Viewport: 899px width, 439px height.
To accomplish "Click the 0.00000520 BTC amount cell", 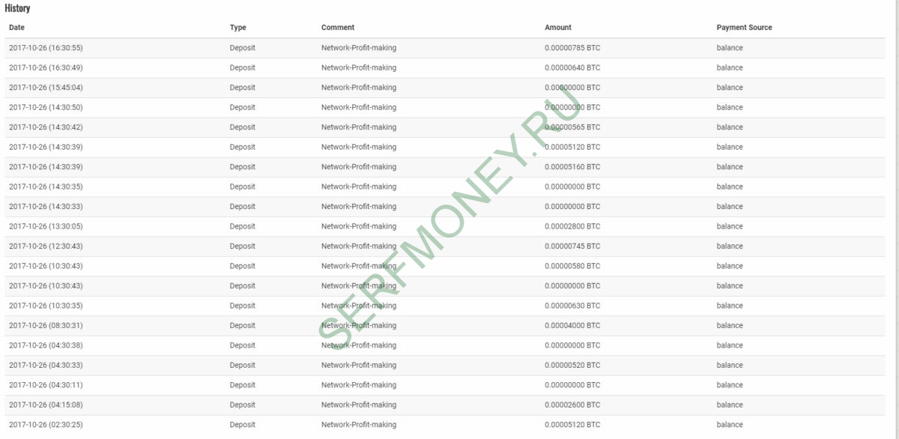I will coord(572,366).
